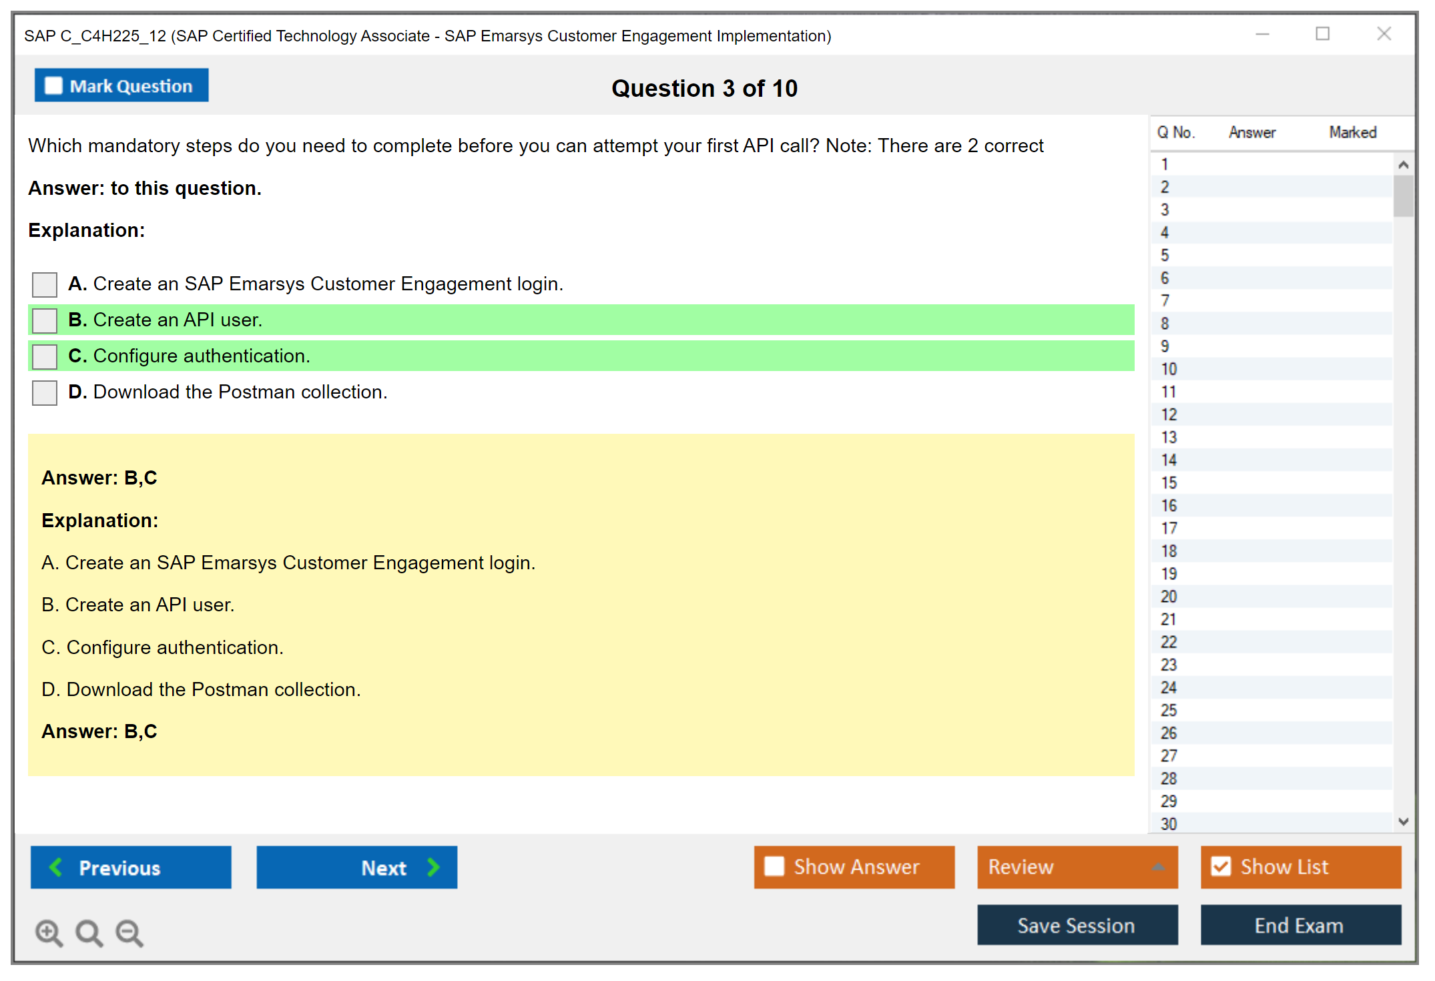Select checkbox for Create an API user
This screenshot has width=1435, height=981.
point(45,320)
